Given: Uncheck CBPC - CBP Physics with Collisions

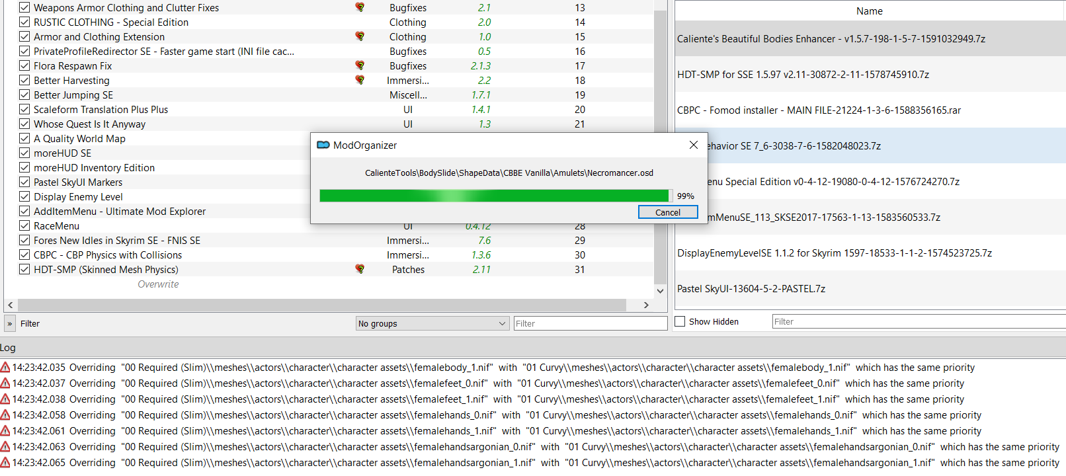Looking at the screenshot, I should coord(24,255).
